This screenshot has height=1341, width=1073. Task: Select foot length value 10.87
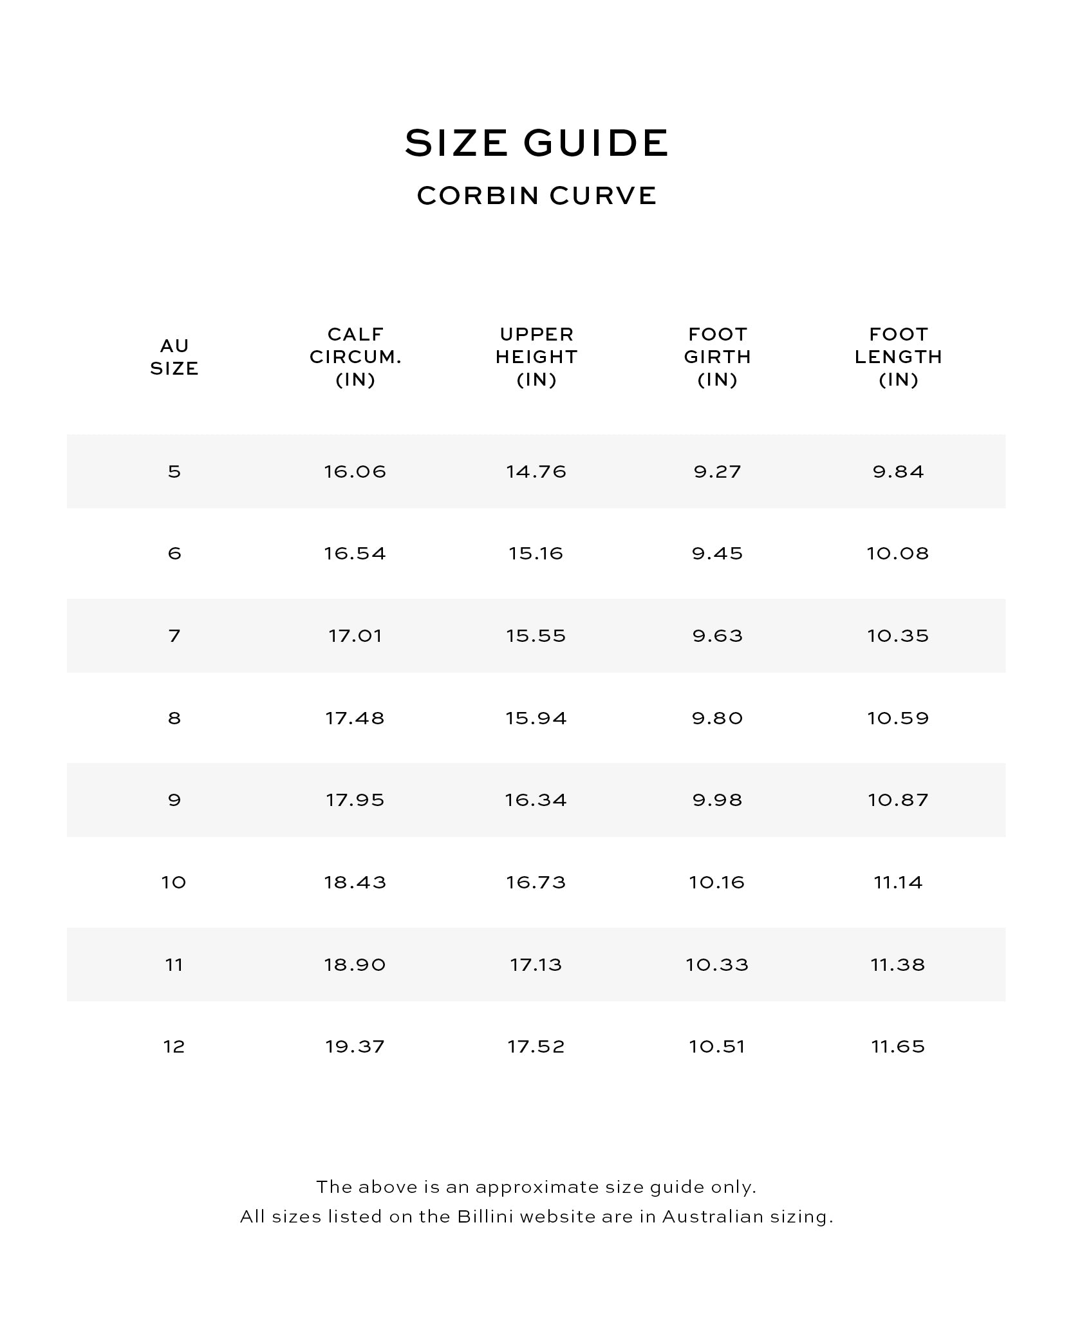tap(898, 800)
